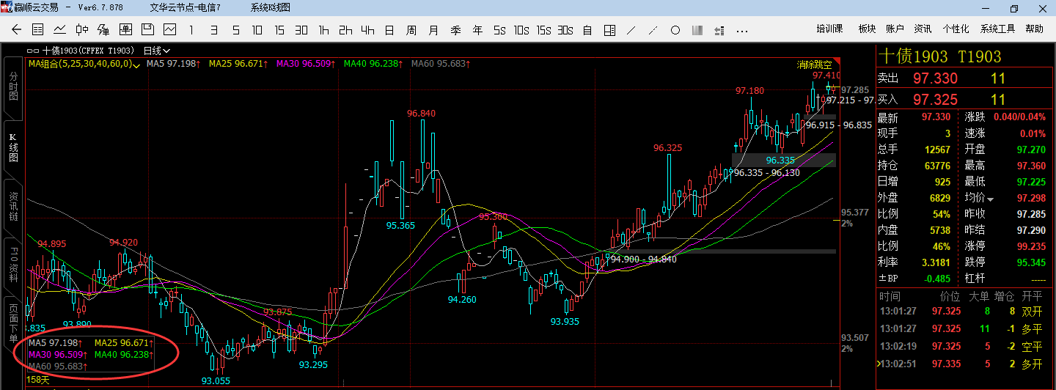Toggle the link icon beside 十债1903

[33, 51]
